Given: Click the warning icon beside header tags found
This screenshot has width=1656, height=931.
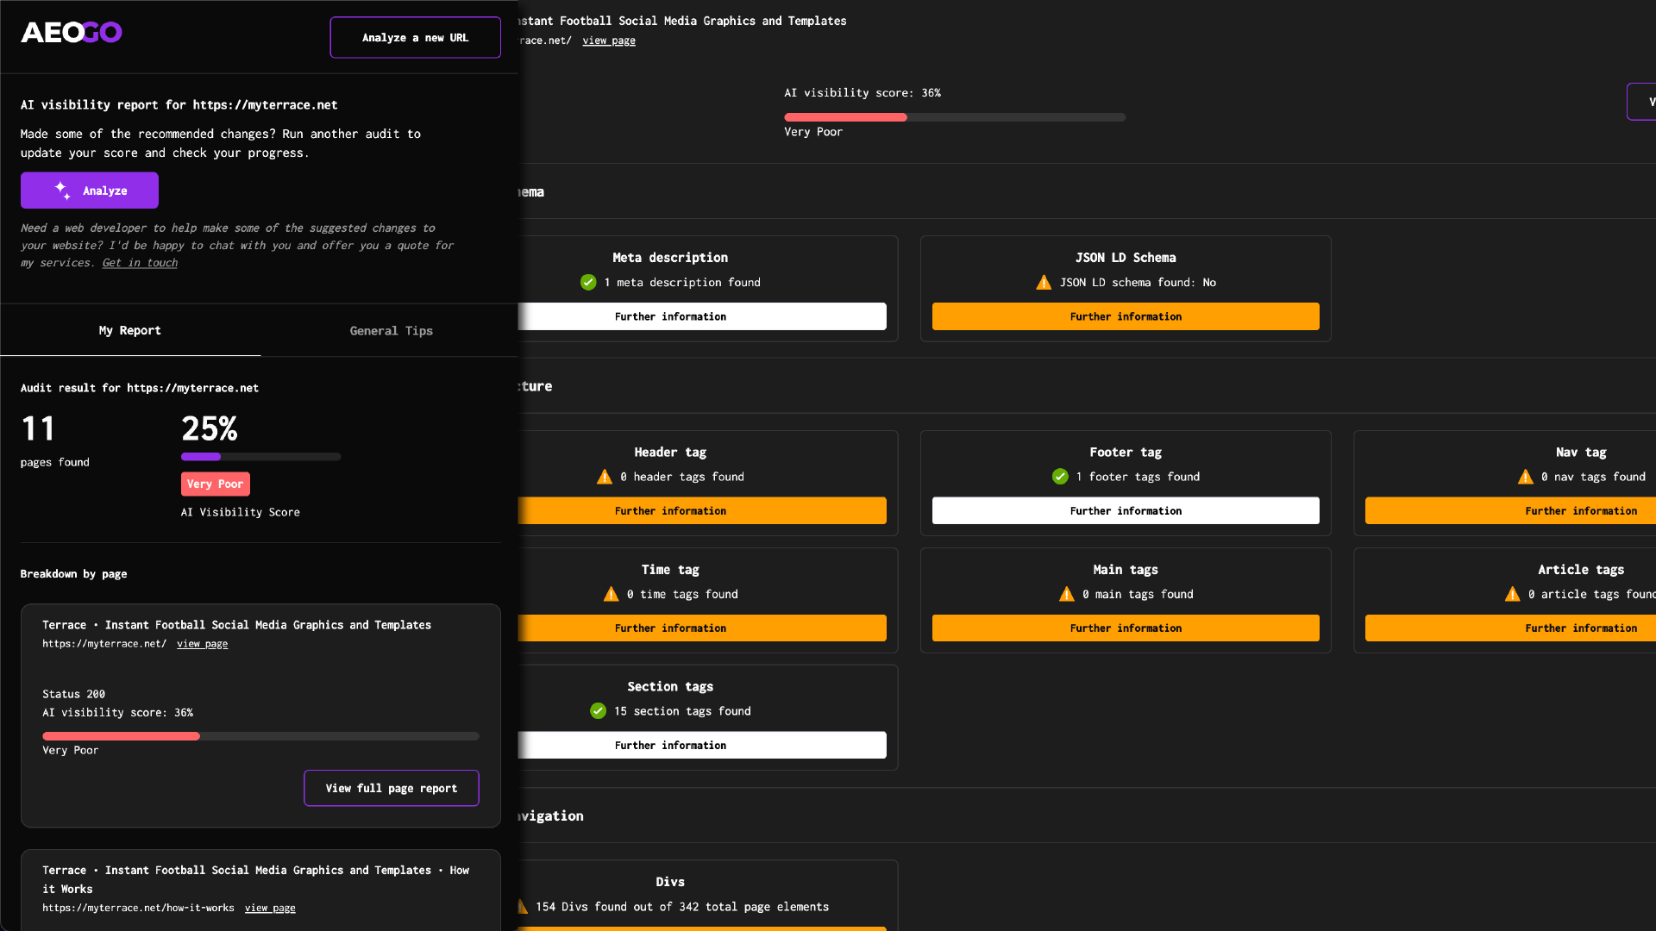Looking at the screenshot, I should [605, 477].
